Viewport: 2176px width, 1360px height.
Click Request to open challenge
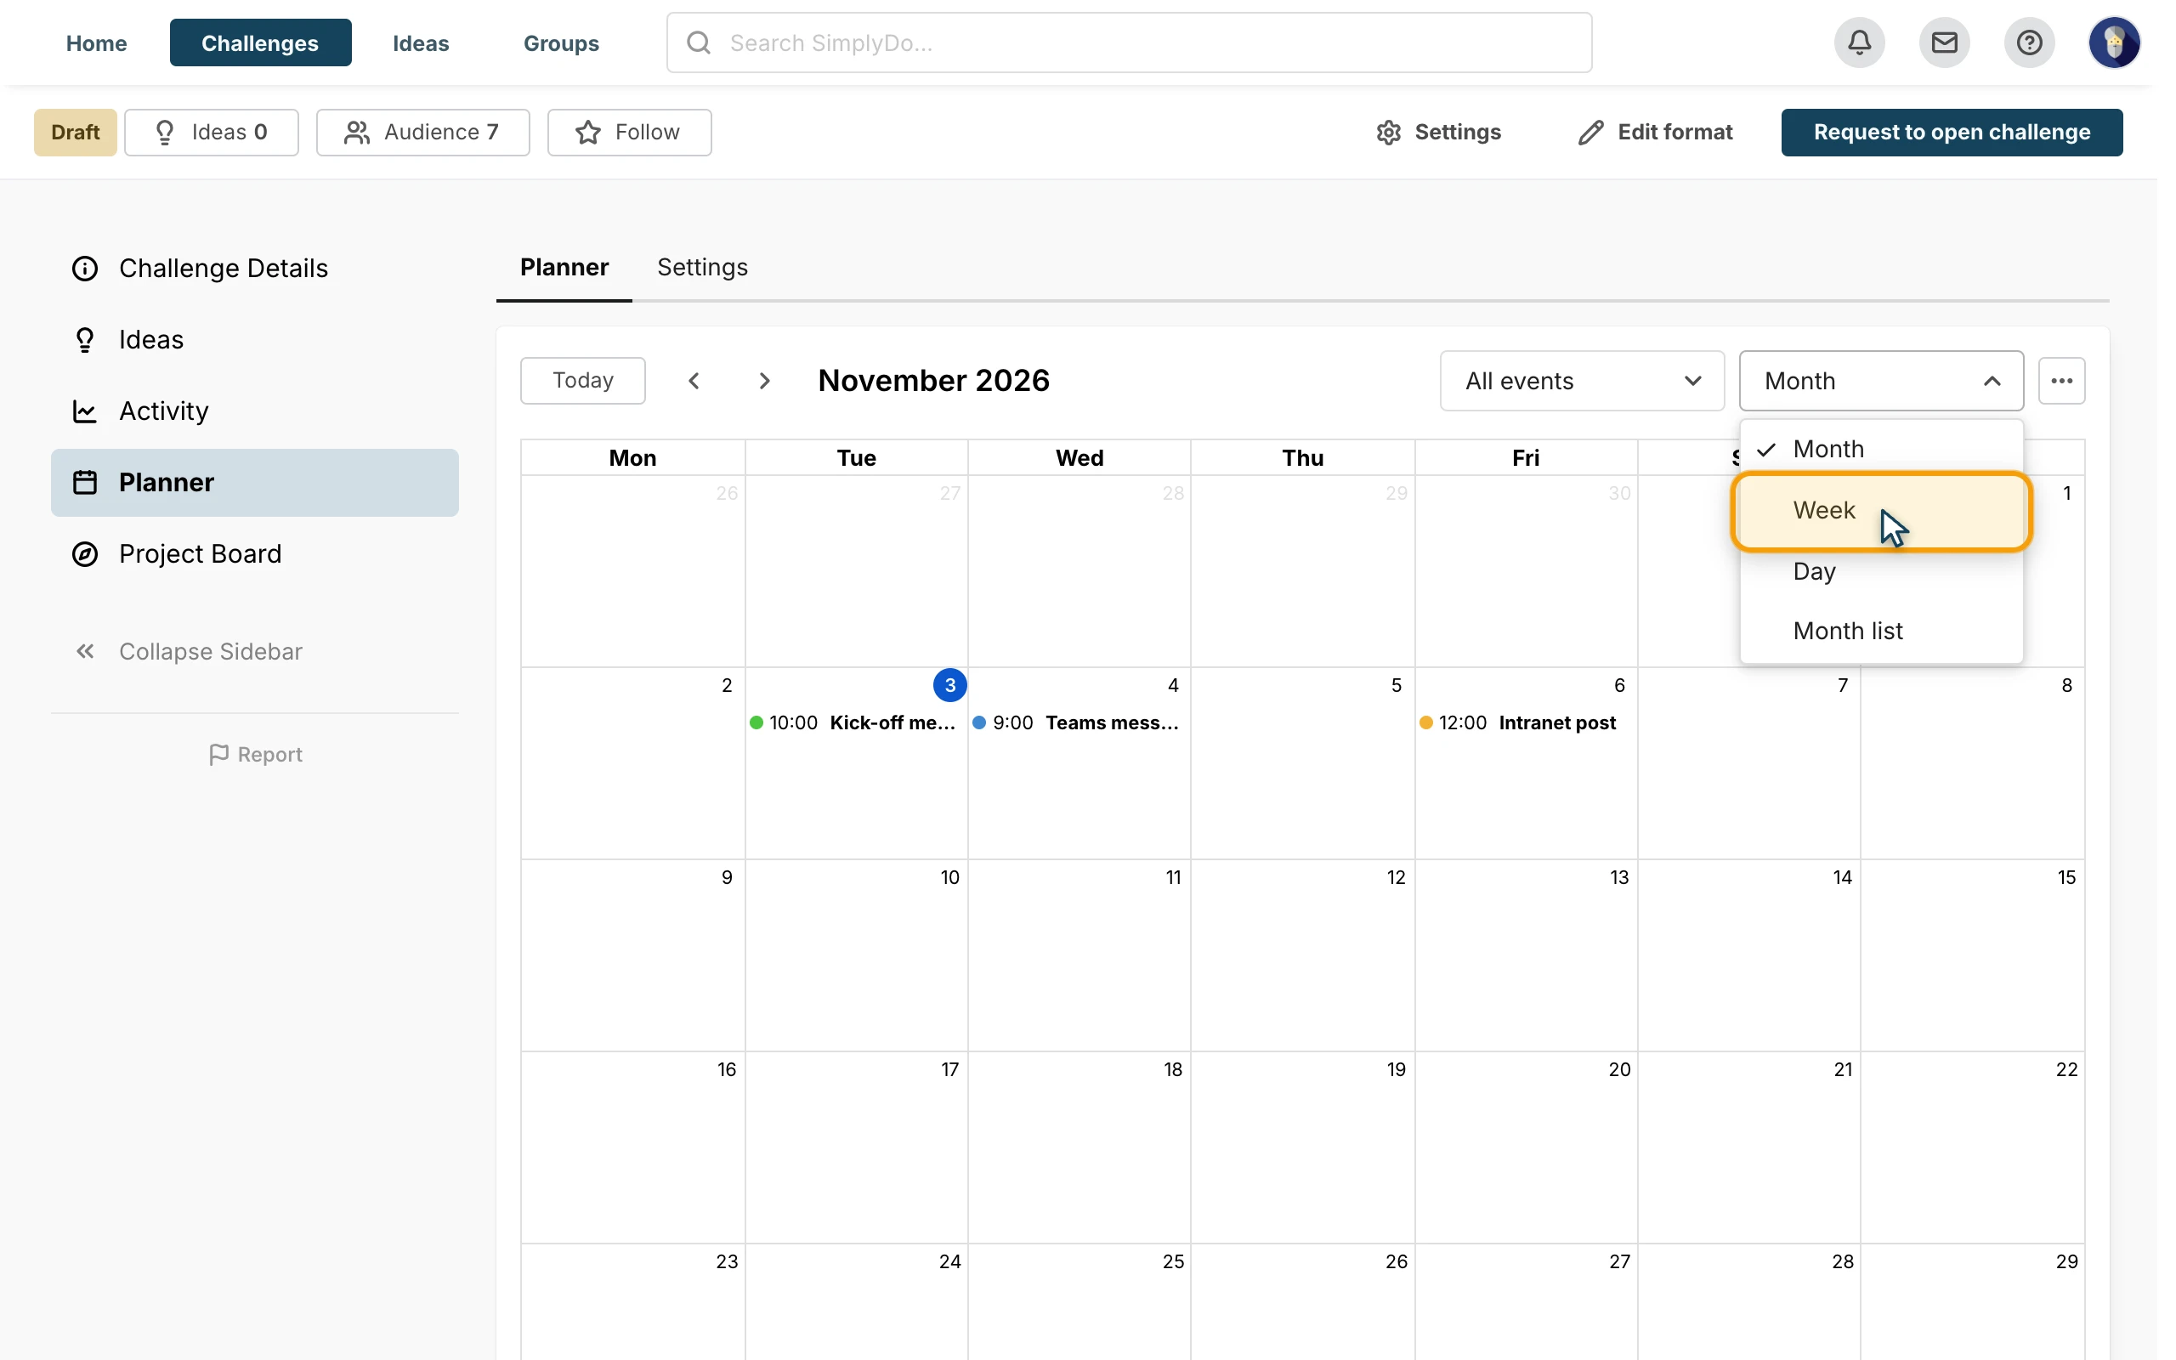click(x=1952, y=133)
